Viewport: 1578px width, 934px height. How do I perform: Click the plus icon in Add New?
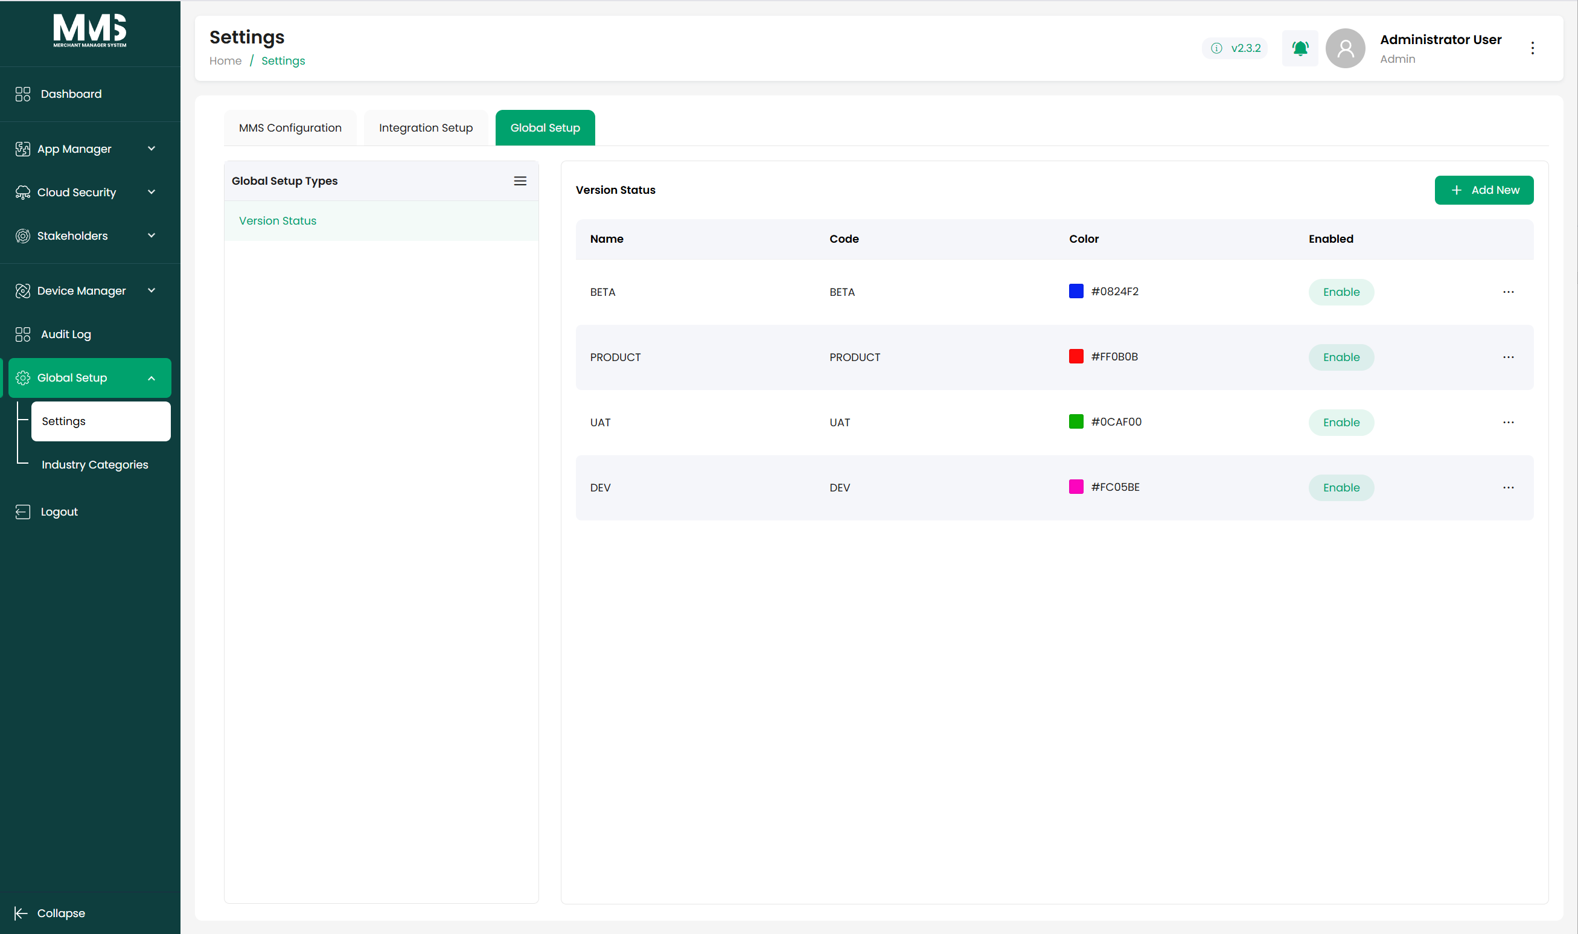(1456, 190)
